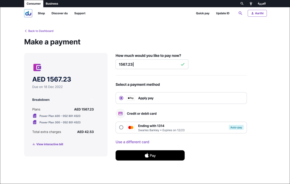Click the Mastercard logo on saved card

(x=131, y=127)
